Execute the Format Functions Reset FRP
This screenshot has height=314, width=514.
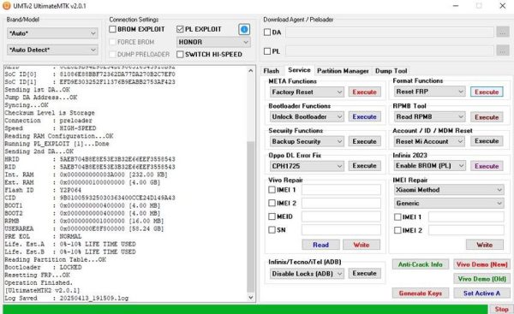coord(487,92)
